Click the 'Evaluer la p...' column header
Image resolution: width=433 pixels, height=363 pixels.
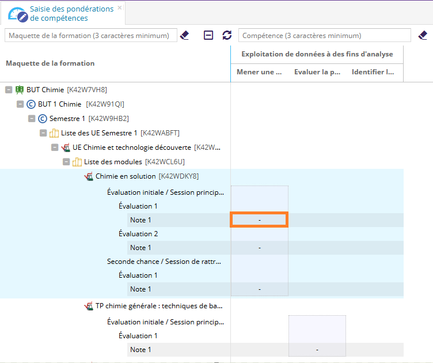[317, 73]
